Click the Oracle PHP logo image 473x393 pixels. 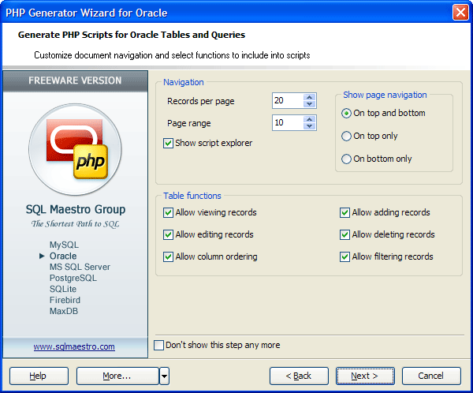pyautogui.click(x=76, y=149)
